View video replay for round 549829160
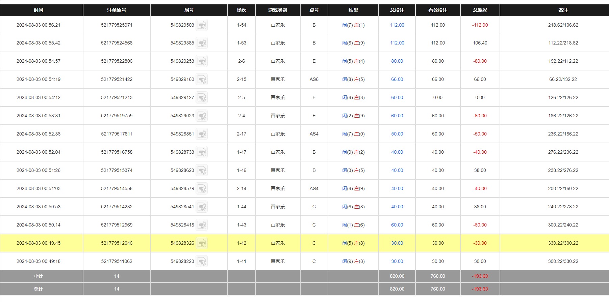The image size is (609, 302). 202,80
